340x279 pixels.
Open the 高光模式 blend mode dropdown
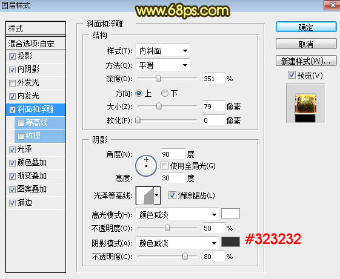[177, 215]
